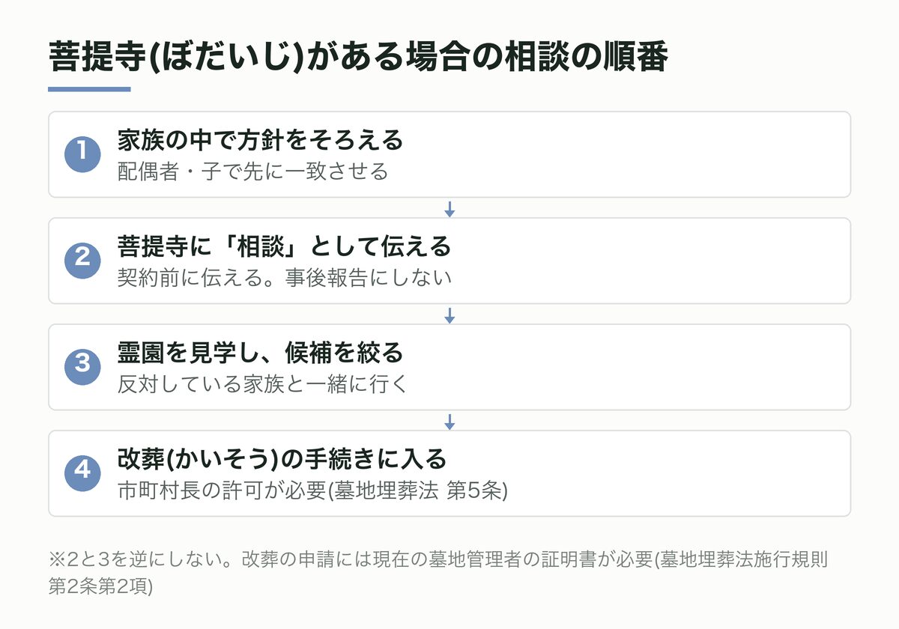Image resolution: width=899 pixels, height=629 pixels.
Task: Click the subtitle 契約前に伝える。事後報告にしない
Action: click(285, 279)
